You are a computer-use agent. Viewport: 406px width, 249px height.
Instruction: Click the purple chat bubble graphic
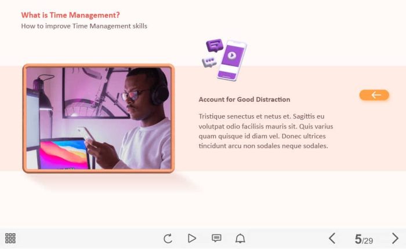click(215, 45)
